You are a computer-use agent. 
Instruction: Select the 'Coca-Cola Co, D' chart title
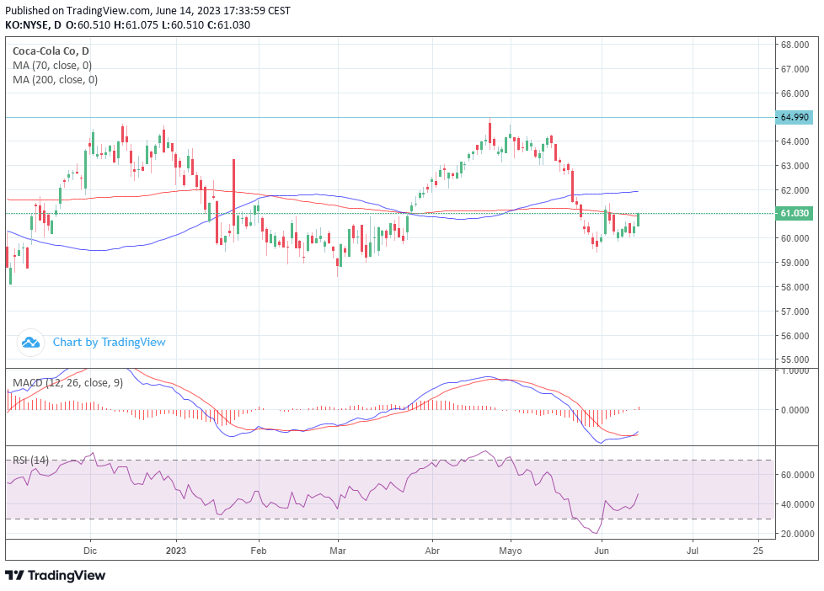[x=51, y=51]
